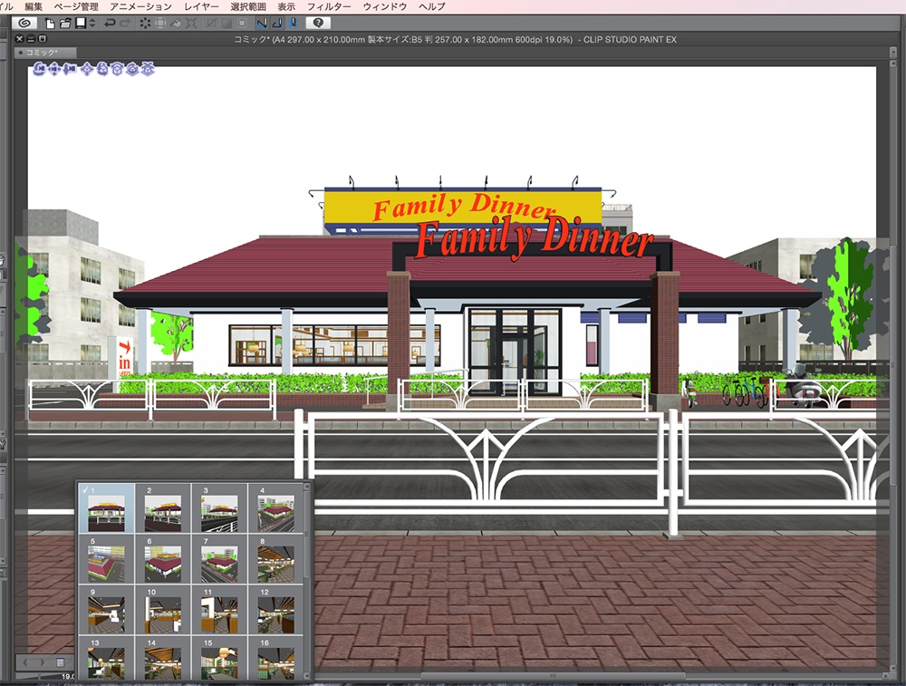Screen dimensions: 906x686
Task: Select camera angle preset 2 thumbnail
Action: click(x=163, y=508)
